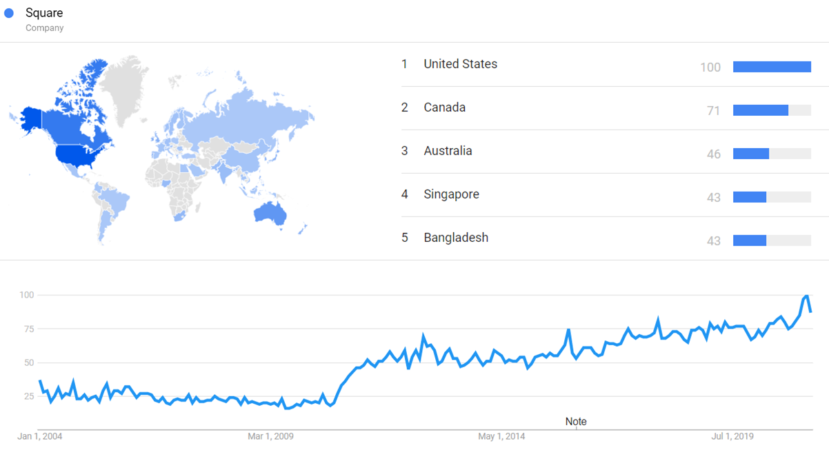Open Singapore in the ranked regions
This screenshot has height=461, width=829.
451,194
